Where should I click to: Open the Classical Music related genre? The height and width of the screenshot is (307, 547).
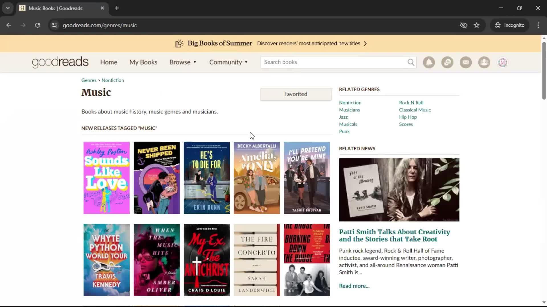tap(415, 110)
